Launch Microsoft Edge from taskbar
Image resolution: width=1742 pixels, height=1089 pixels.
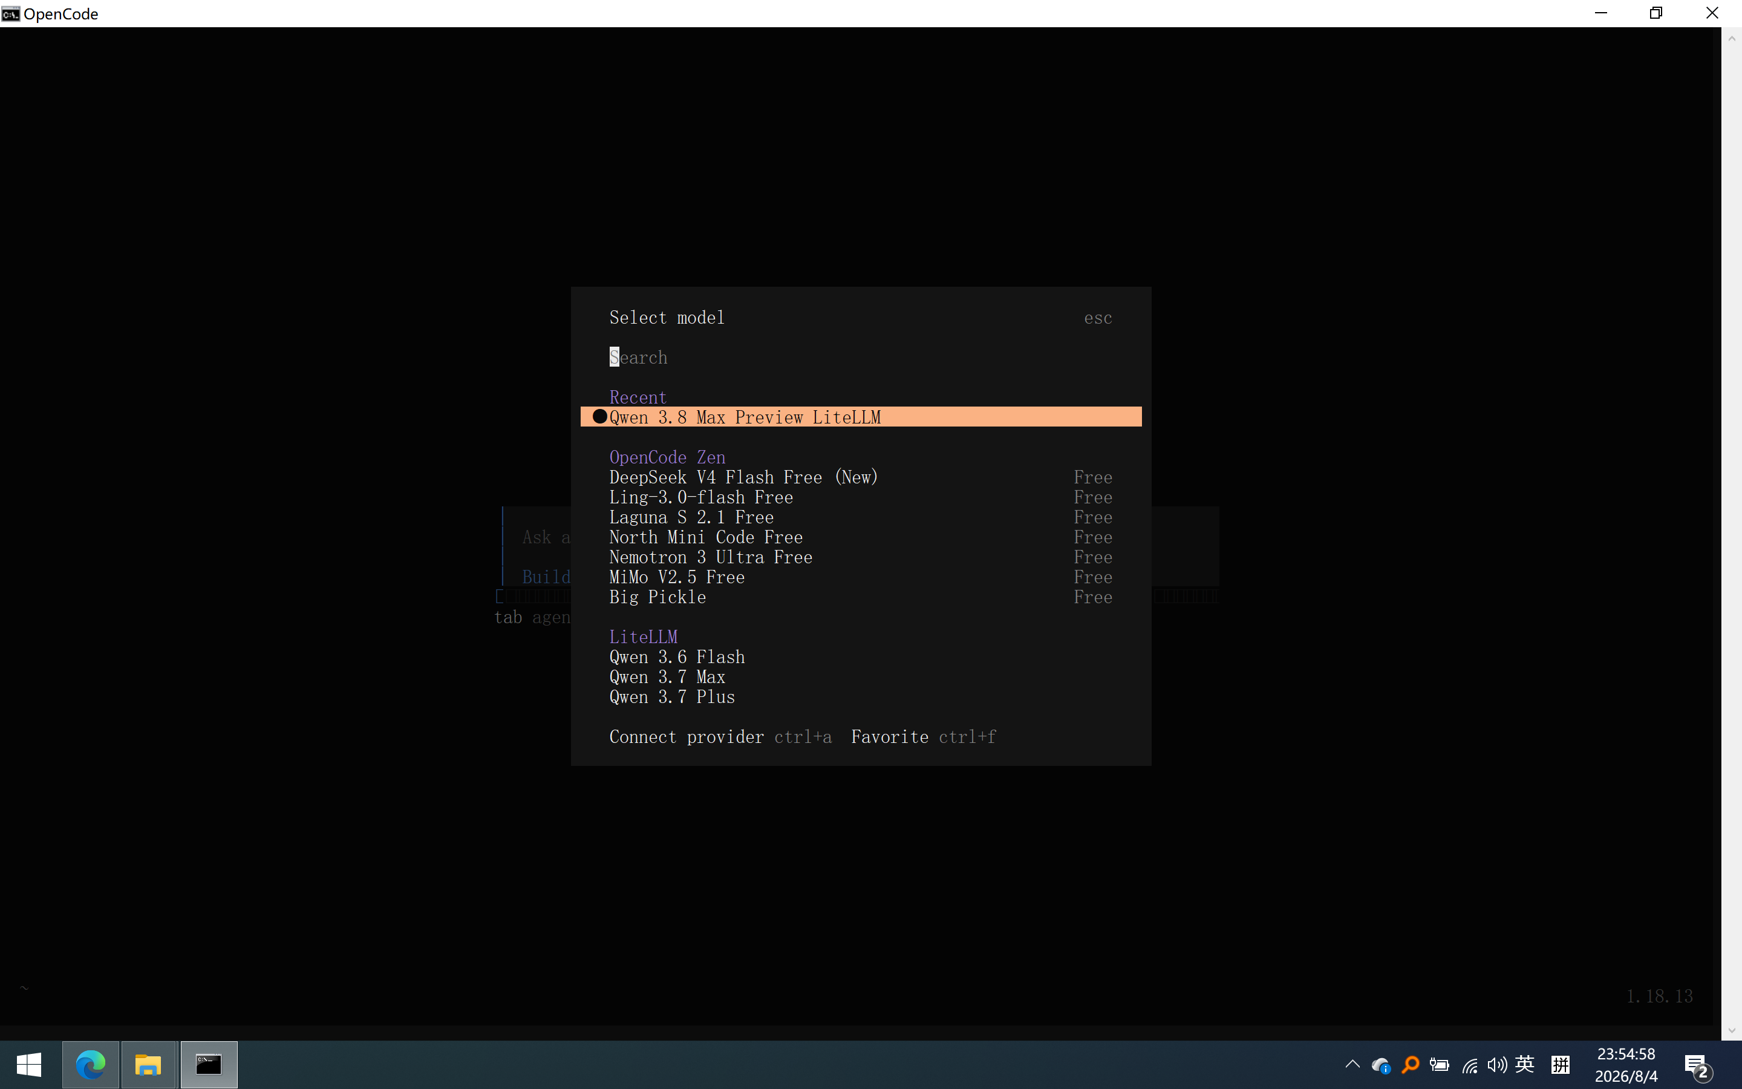pyautogui.click(x=91, y=1065)
